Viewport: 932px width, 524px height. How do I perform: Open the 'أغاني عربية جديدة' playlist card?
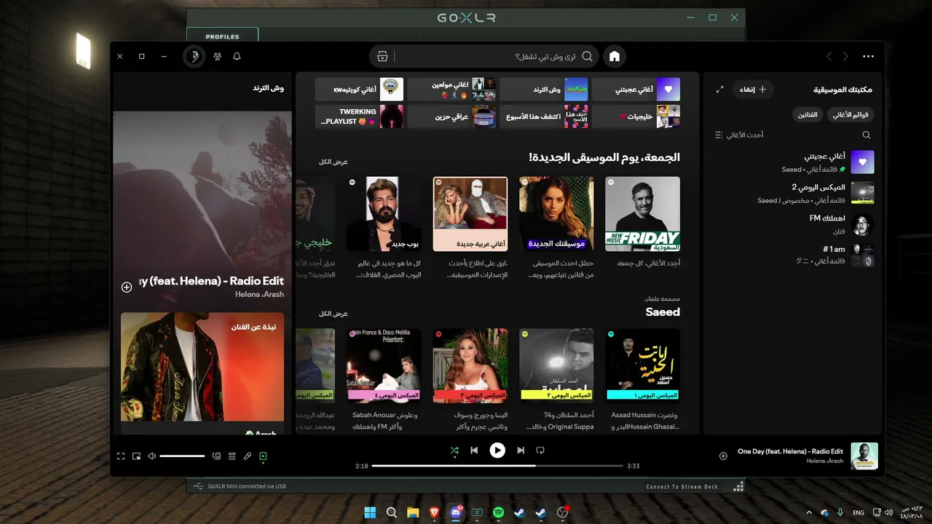(x=470, y=227)
